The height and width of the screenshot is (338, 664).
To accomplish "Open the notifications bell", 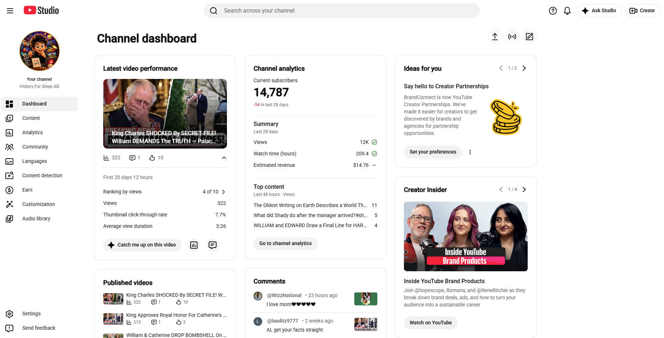I will click(567, 11).
